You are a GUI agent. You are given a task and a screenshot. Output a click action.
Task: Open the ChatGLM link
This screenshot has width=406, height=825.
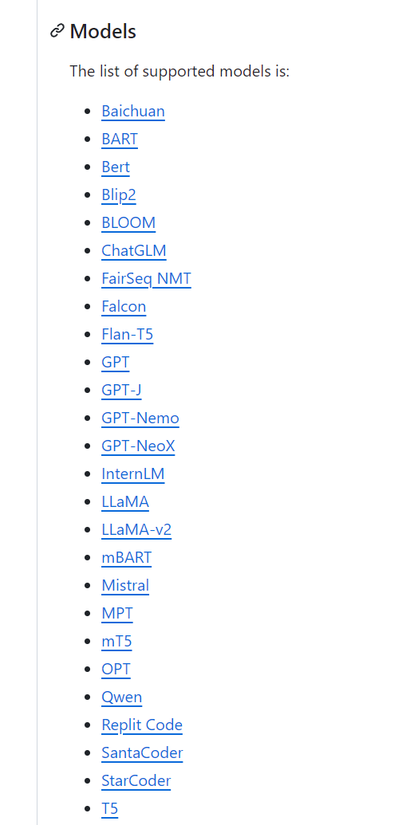pos(134,250)
